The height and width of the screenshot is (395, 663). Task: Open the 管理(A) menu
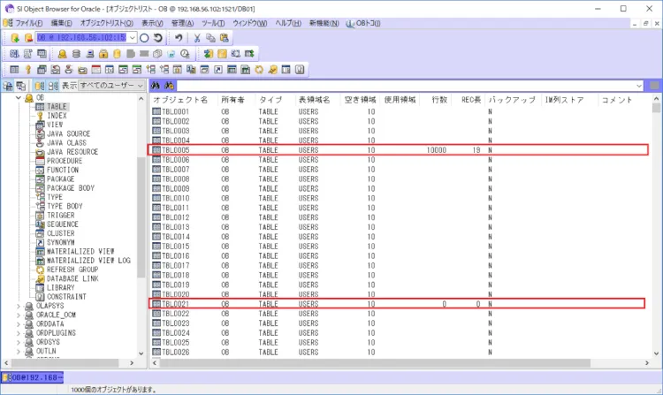[182, 23]
